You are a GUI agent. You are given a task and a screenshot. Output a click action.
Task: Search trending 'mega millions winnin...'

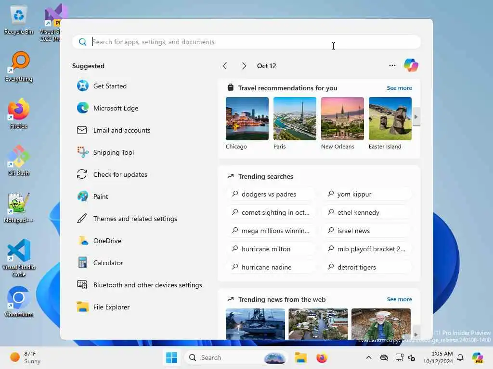pyautogui.click(x=271, y=231)
